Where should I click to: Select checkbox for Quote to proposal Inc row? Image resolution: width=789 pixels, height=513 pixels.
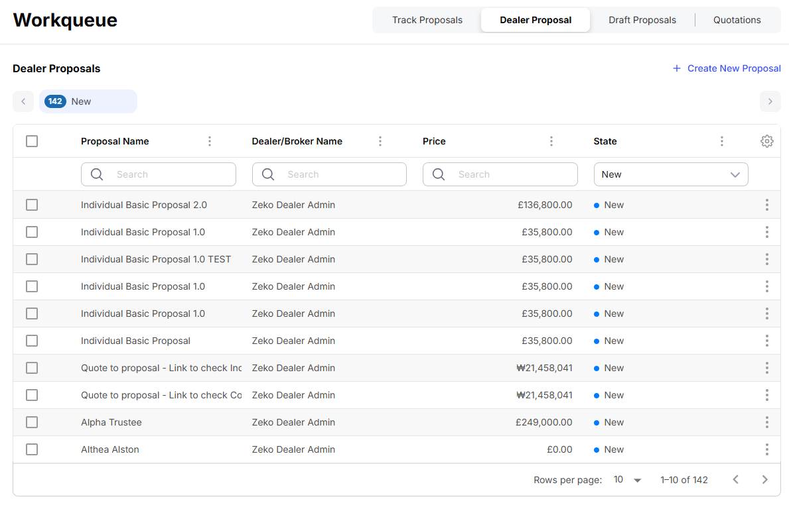pyautogui.click(x=32, y=367)
